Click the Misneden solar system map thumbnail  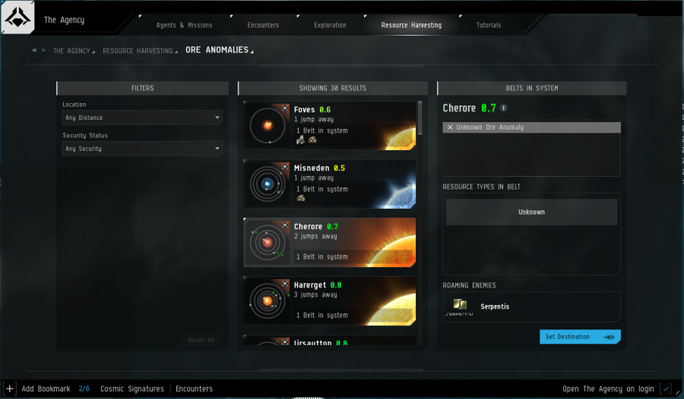(x=268, y=184)
